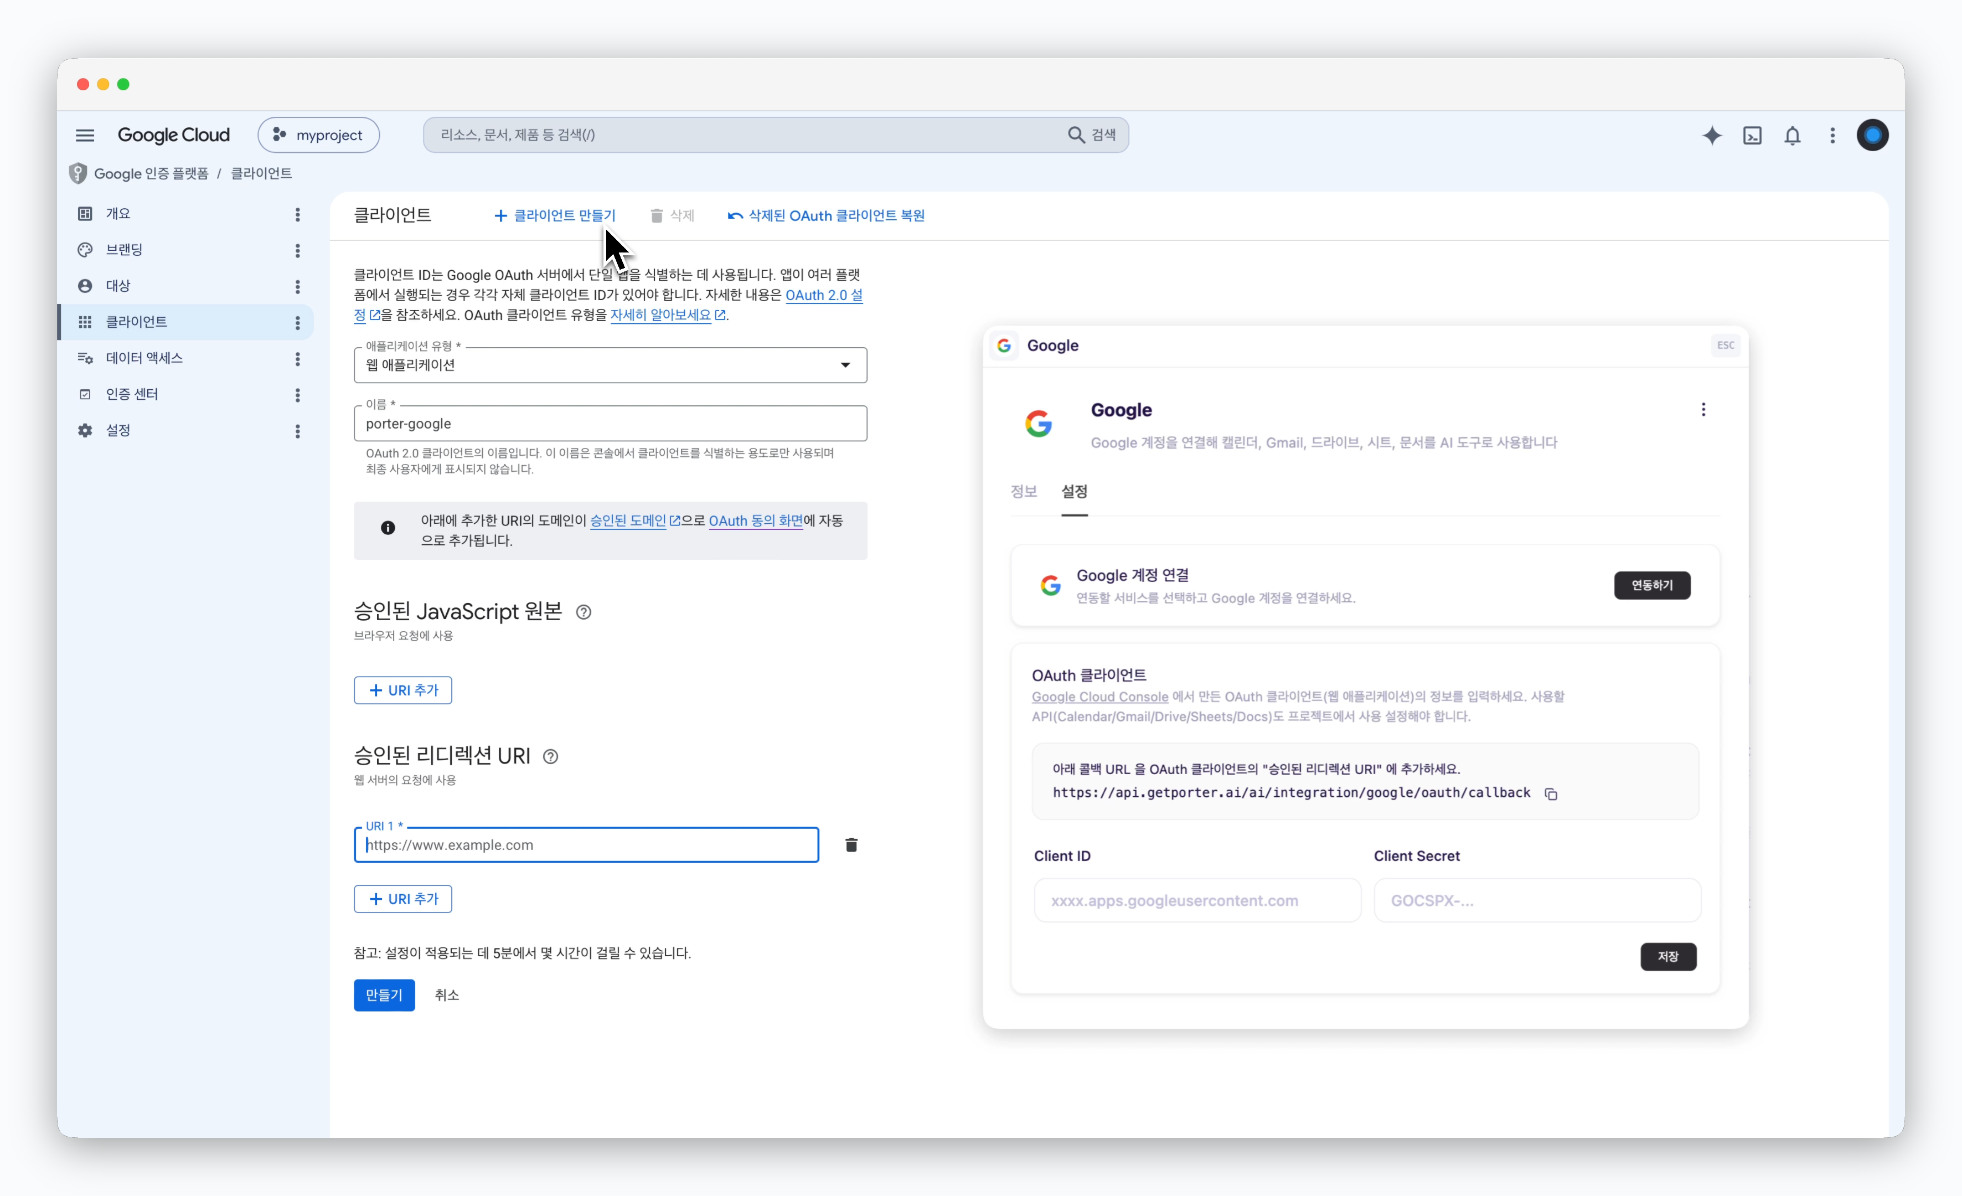Image resolution: width=1962 pixels, height=1196 pixels.
Task: Open the myproject project selector
Action: (318, 135)
